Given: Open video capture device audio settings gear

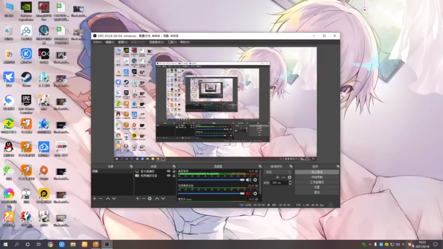Looking at the screenshot, I should click(255, 193).
